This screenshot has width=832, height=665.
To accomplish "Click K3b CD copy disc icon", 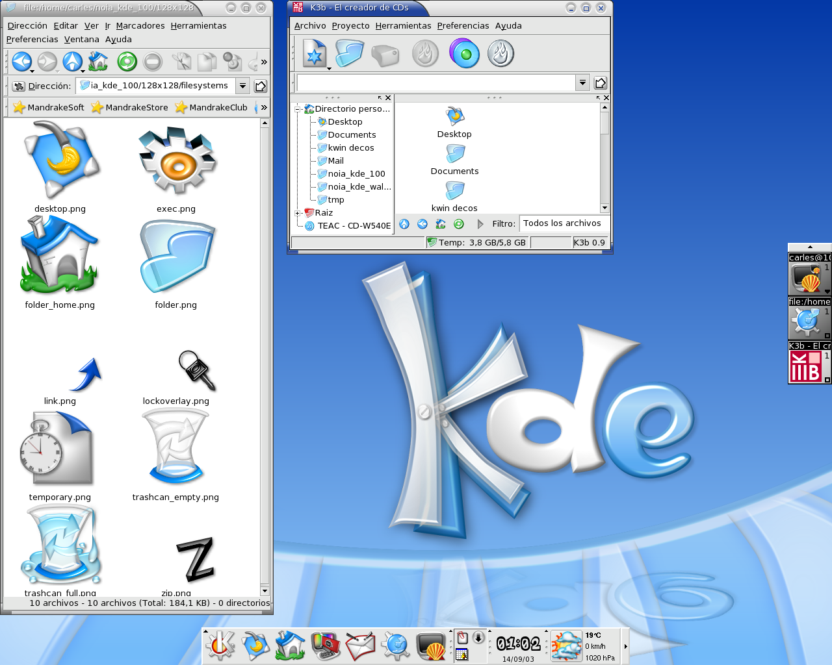I will (464, 54).
